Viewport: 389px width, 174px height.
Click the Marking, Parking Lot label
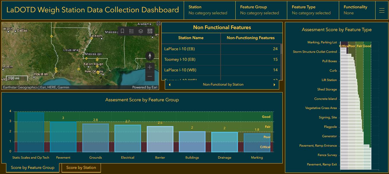pos(322,42)
